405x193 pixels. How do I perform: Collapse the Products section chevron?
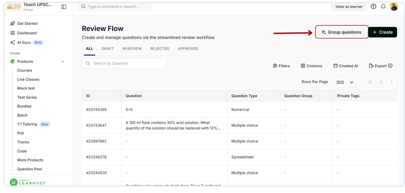(63, 62)
